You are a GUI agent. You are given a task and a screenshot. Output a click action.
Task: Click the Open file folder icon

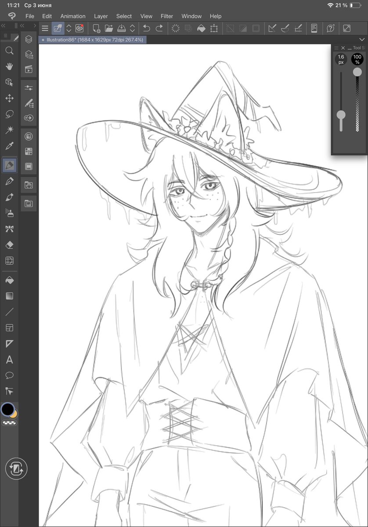coord(109,28)
